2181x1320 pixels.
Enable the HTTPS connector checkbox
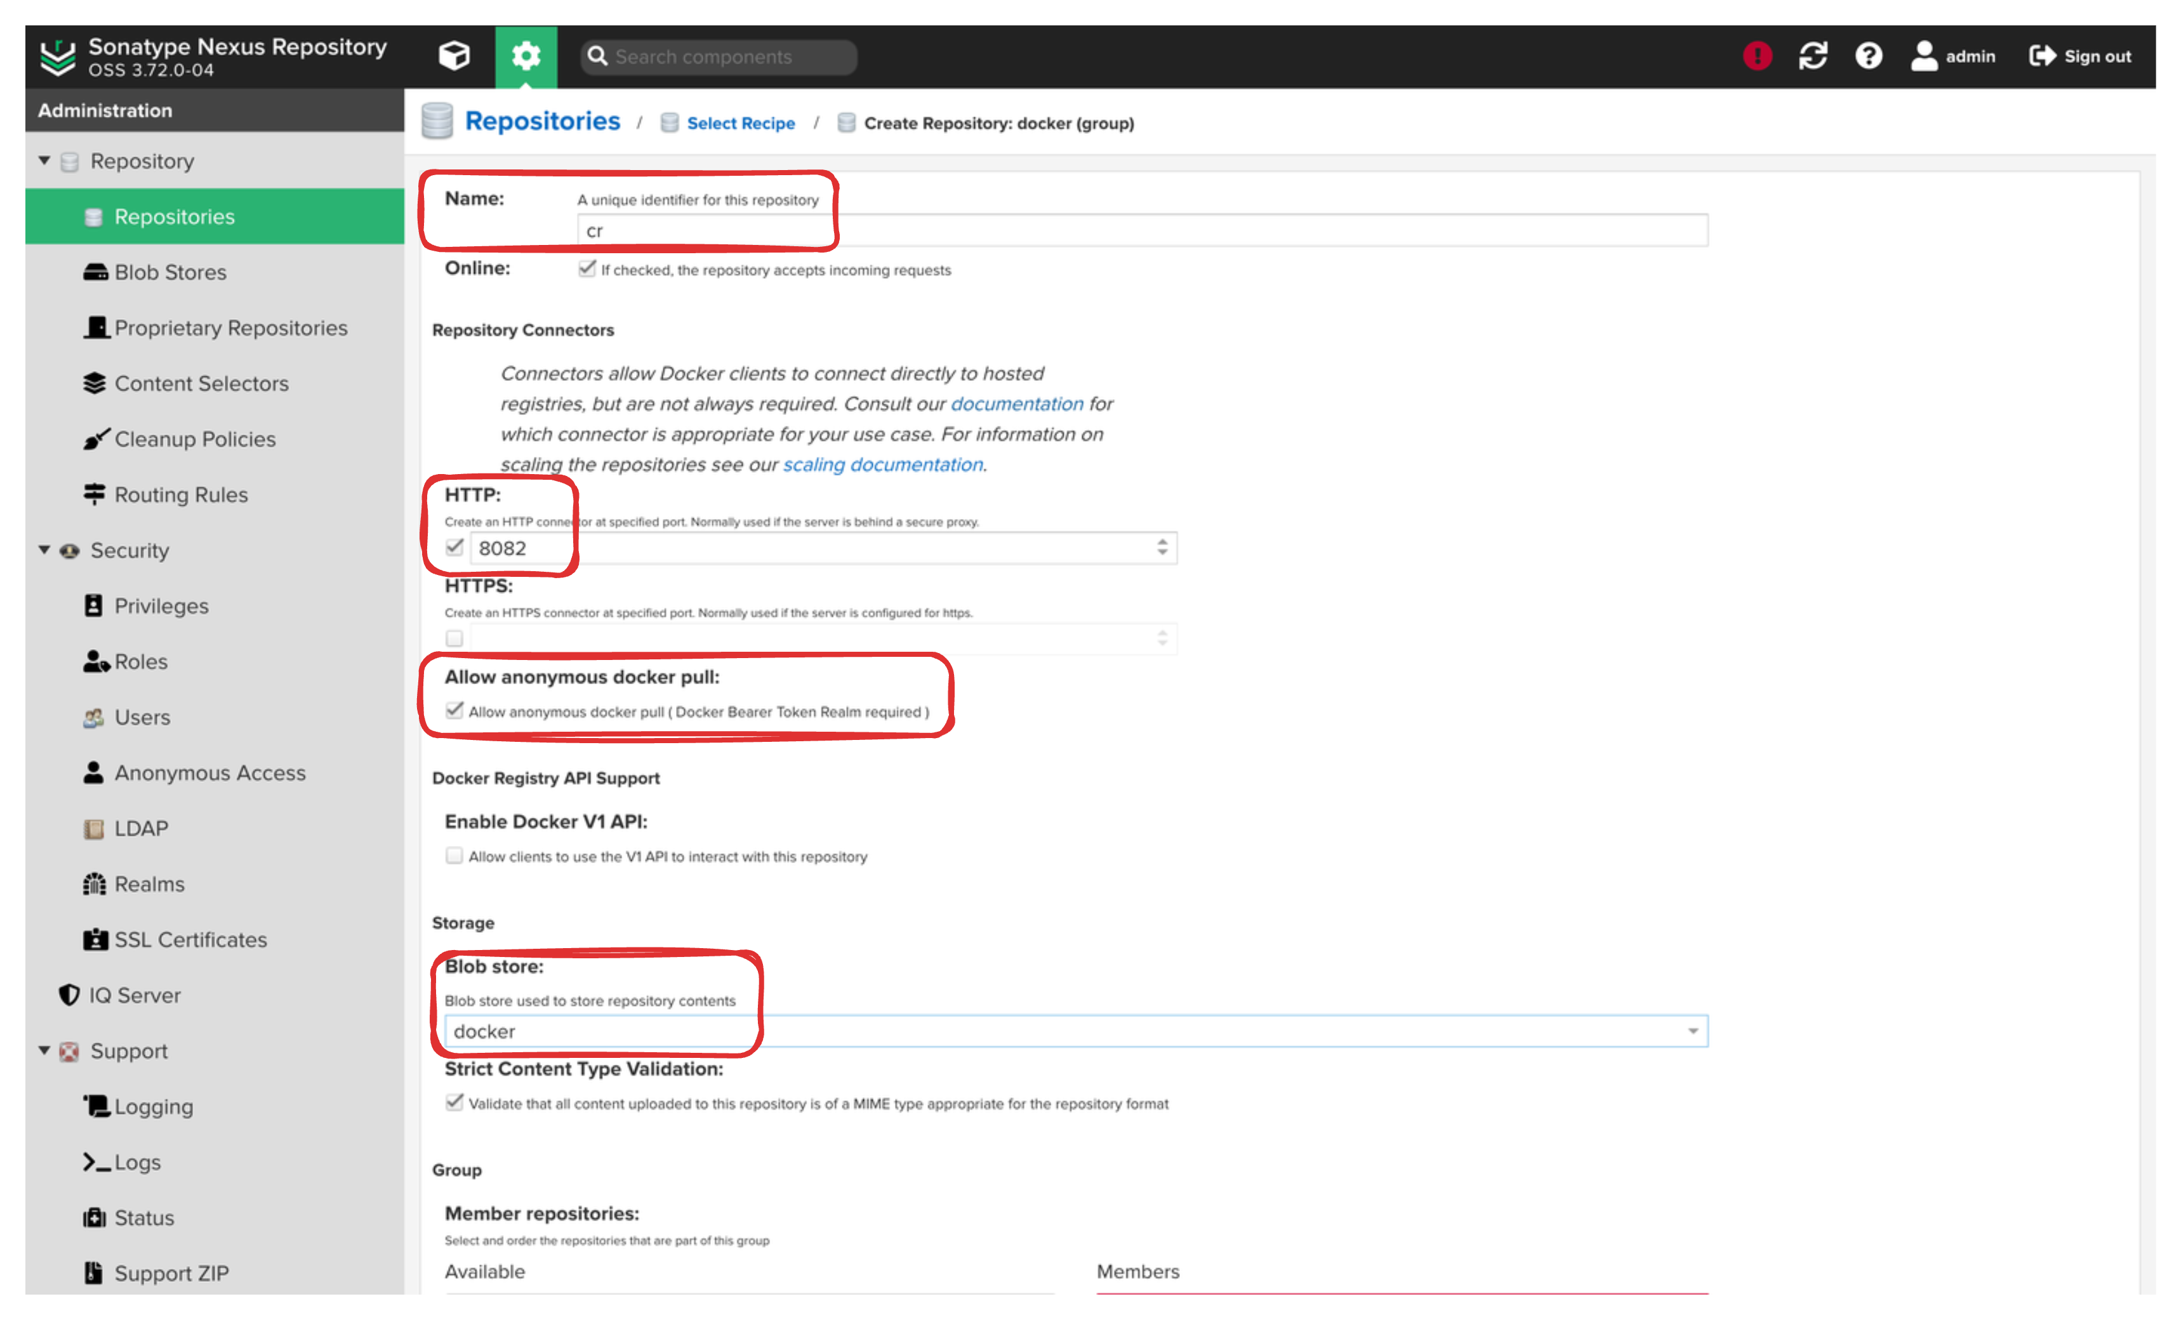point(454,638)
